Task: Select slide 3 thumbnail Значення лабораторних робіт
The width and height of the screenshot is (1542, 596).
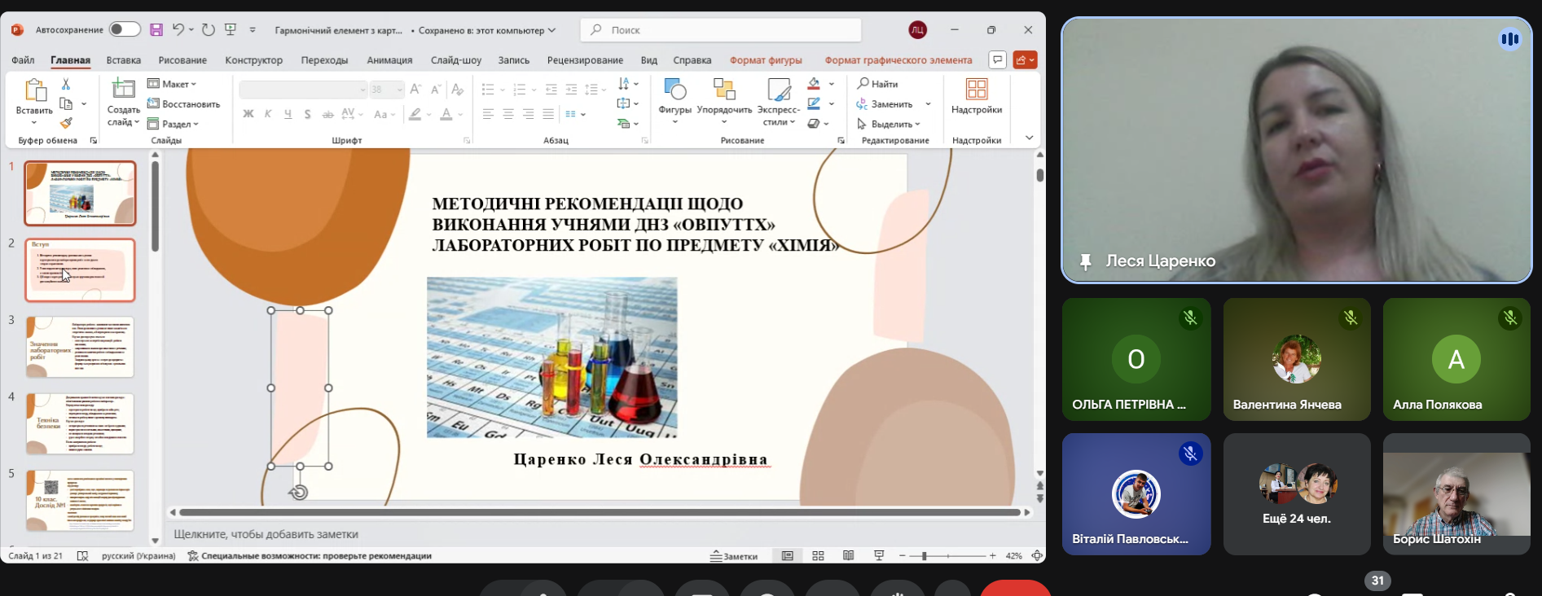Action: tap(80, 348)
